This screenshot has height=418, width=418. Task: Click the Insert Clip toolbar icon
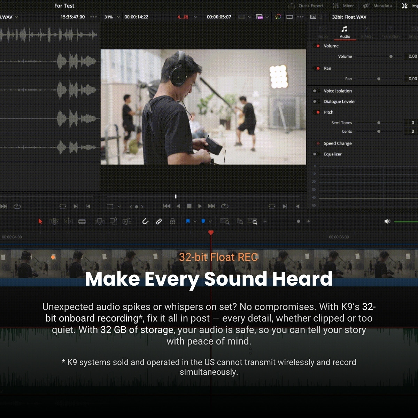[x=100, y=222]
